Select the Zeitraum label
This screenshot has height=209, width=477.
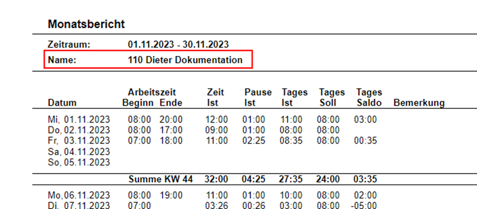[x=69, y=45]
